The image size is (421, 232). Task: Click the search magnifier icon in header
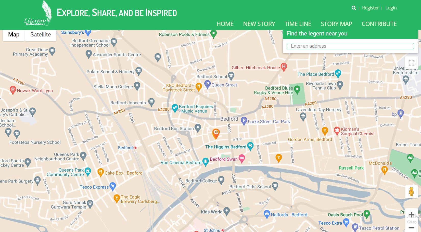click(x=354, y=8)
